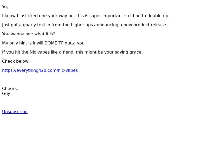The image size is (208, 156).
Task: Click the words "Just got" starting the third line
Action: (x=10, y=25)
